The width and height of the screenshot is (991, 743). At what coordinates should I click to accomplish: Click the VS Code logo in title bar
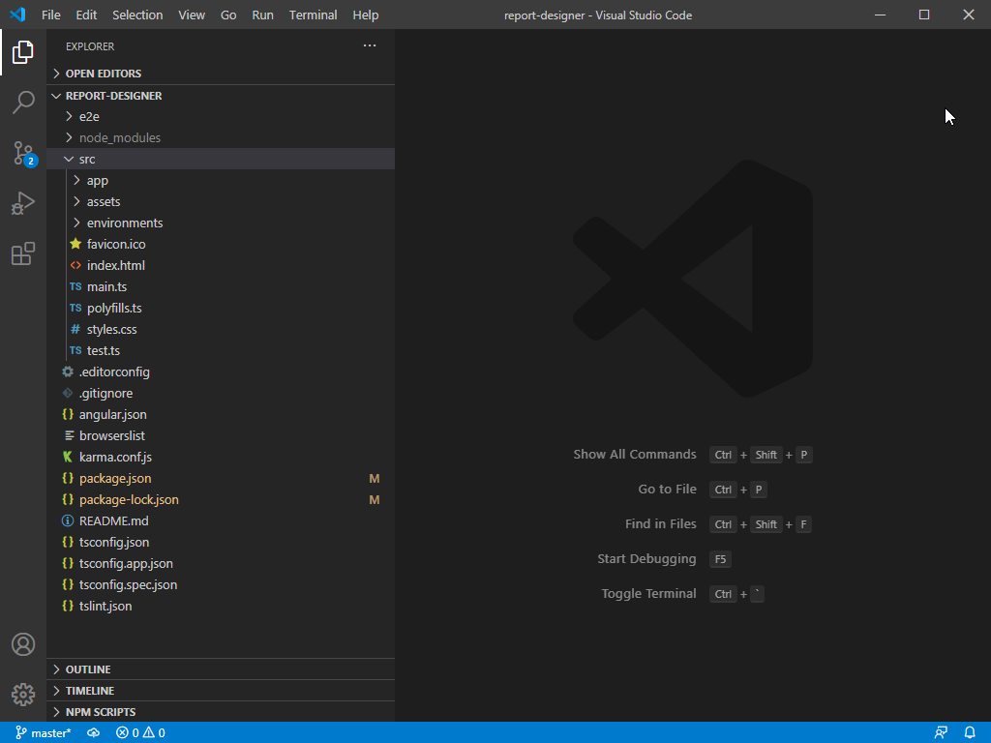(x=17, y=15)
